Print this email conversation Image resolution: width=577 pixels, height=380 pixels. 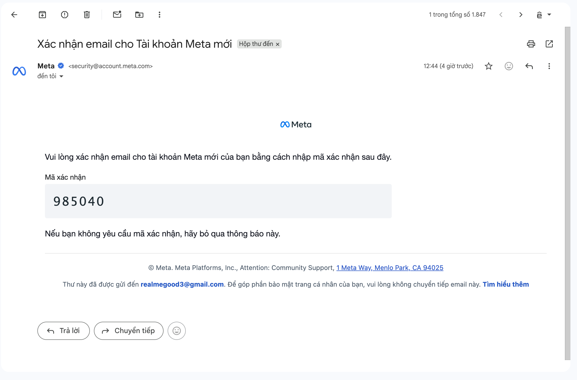click(531, 44)
